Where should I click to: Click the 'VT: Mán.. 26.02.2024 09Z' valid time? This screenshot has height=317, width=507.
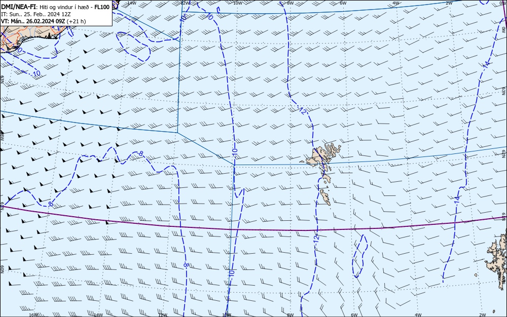32,22
